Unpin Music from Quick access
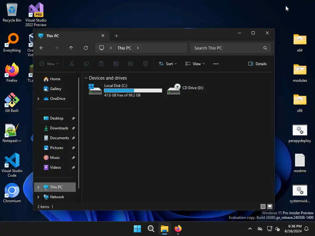Viewport: 315px width, 236px height. click(x=73, y=158)
